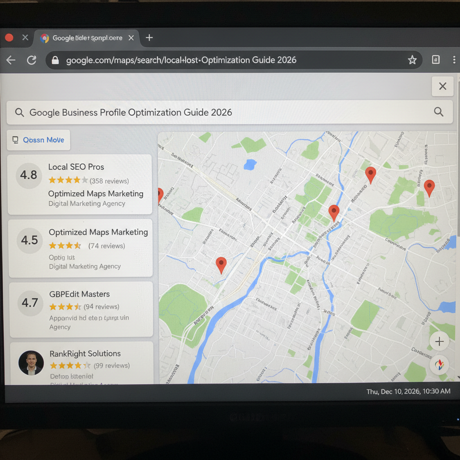Open the Optimized Maps Marketing 4.5 listing title
This screenshot has height=460, width=460.
98,232
